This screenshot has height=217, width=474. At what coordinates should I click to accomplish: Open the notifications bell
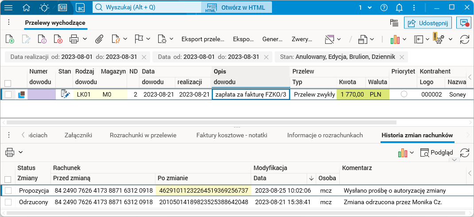[400, 8]
